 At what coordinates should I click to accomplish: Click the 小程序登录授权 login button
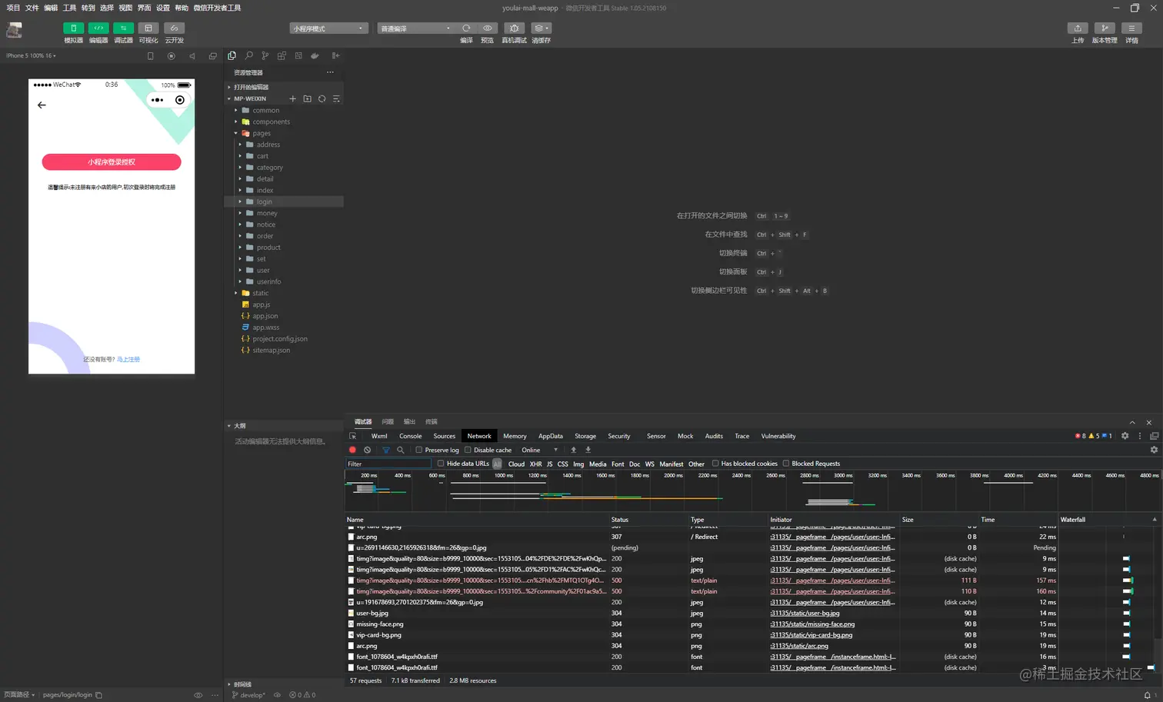112,162
